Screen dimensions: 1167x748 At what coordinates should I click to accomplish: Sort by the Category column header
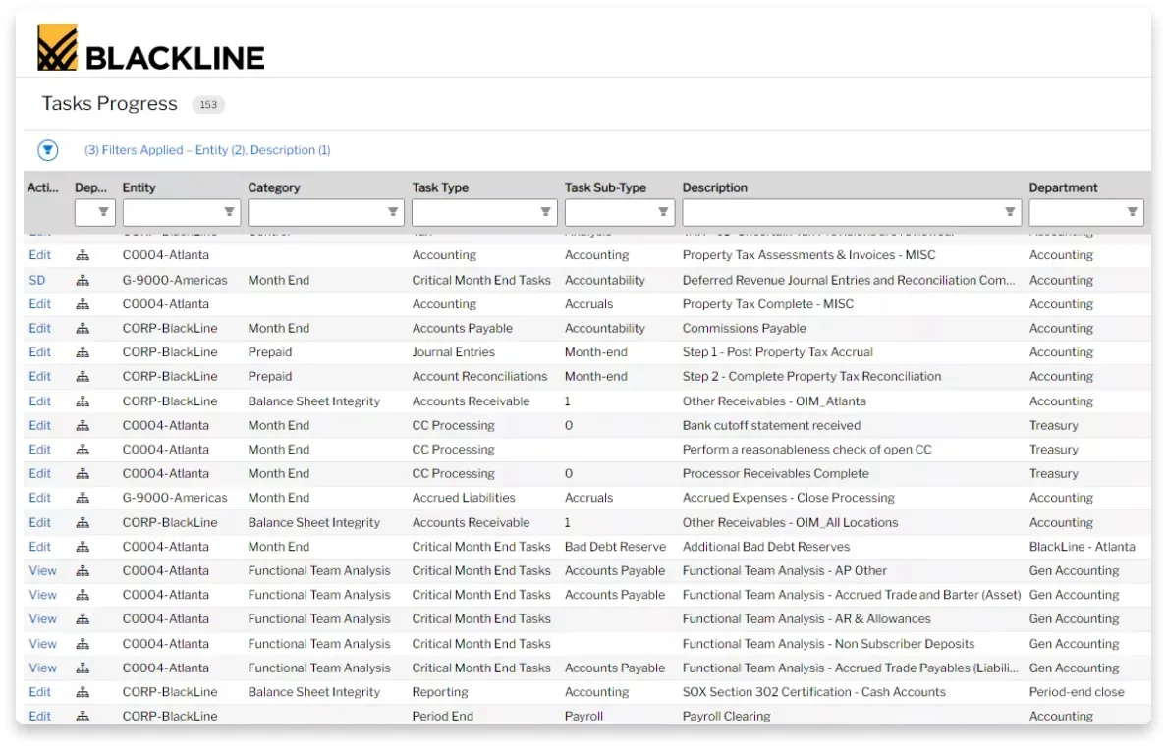[x=274, y=187]
